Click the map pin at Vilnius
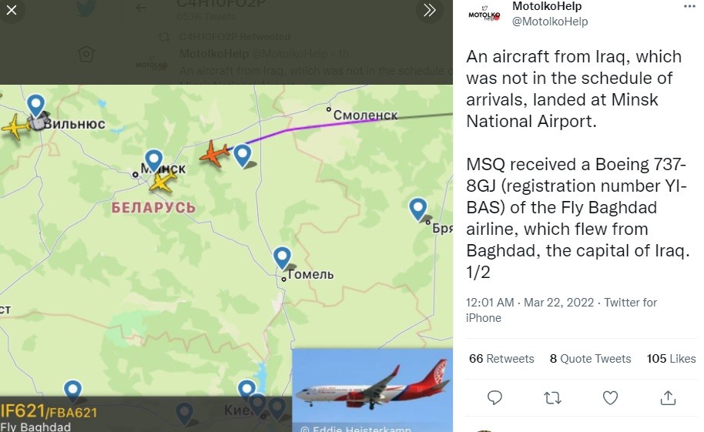The height and width of the screenshot is (432, 704). click(36, 104)
